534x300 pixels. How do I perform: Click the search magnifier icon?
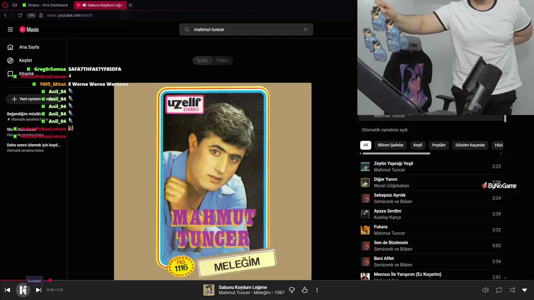pos(187,30)
